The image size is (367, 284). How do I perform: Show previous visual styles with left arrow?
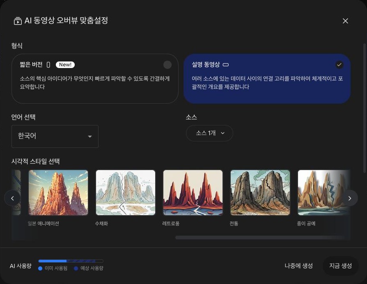coord(12,198)
